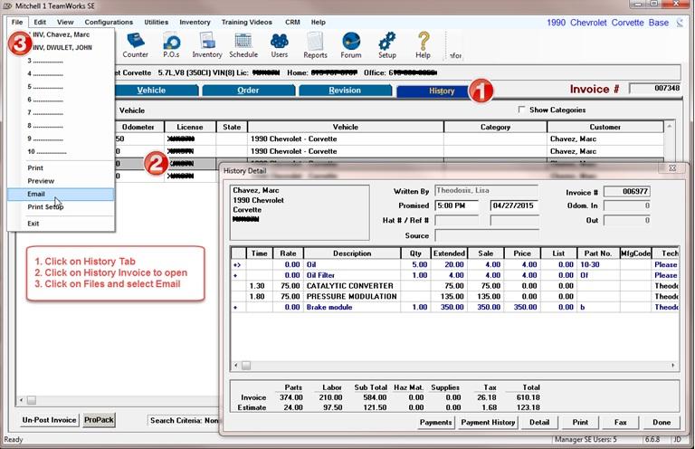This screenshot has height=449, width=695.
Task: Click the Search Criteria field at bottom
Action: pyautogui.click(x=184, y=420)
